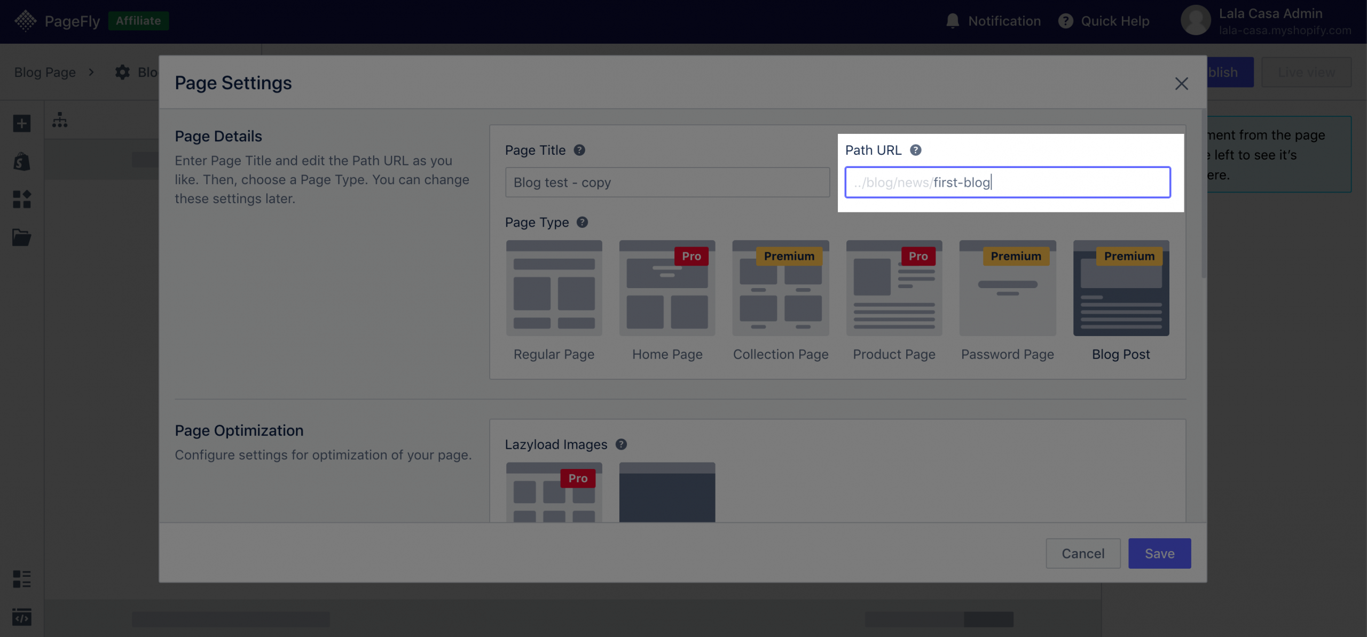Show help for Page Type
Screen dimensions: 1367x637
[x=582, y=222]
